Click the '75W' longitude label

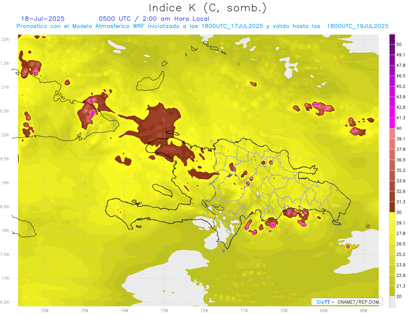coord(85,310)
